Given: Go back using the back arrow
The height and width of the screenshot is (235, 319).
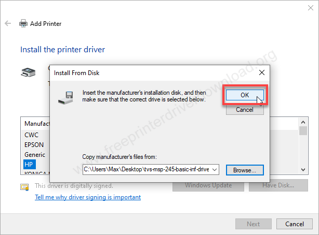Looking at the screenshot, I should pos(8,24).
